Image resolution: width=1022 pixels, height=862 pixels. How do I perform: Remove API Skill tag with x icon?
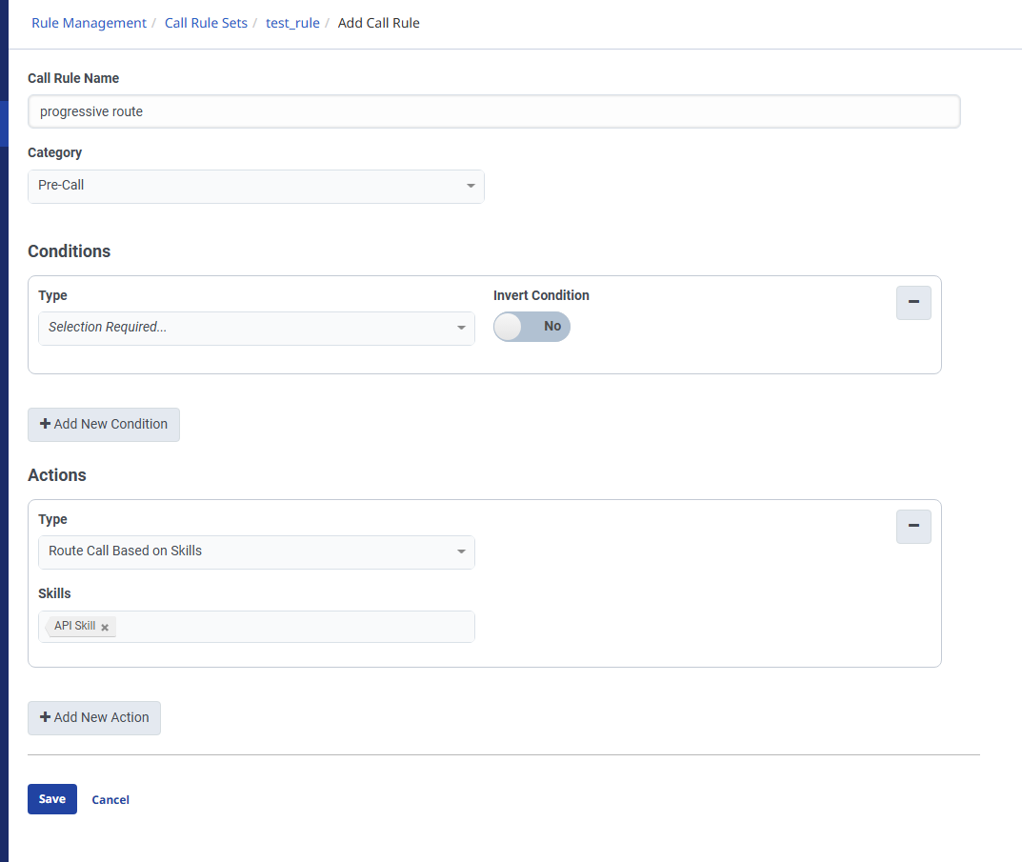(105, 627)
